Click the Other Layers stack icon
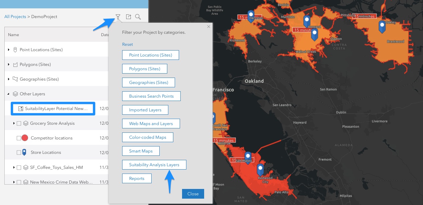The height and width of the screenshot is (205, 423). click(x=15, y=94)
